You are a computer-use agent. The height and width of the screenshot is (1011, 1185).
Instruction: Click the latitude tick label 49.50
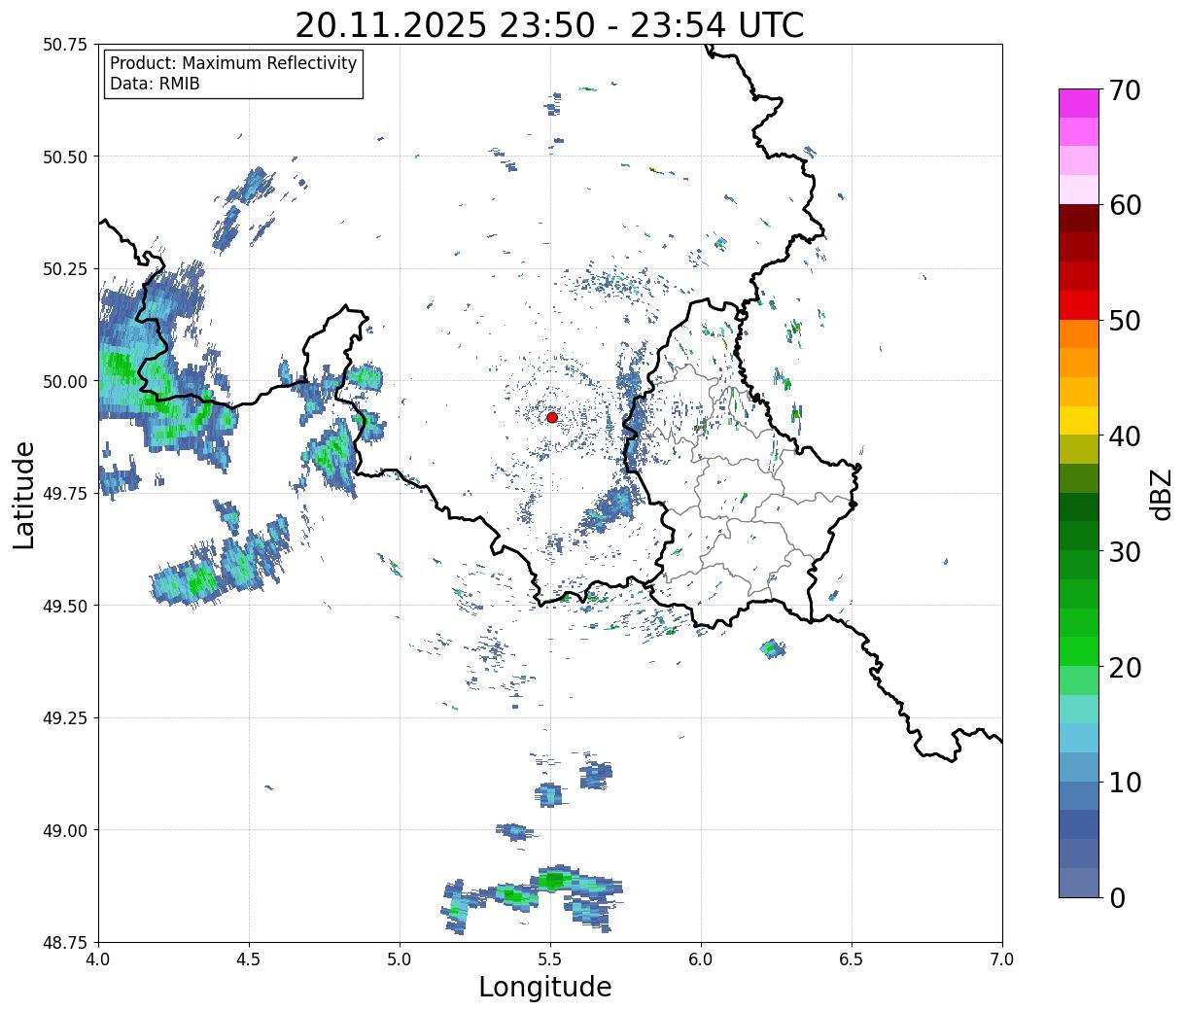(65, 606)
